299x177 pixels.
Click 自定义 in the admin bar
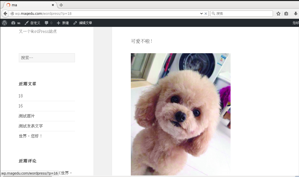point(32,23)
